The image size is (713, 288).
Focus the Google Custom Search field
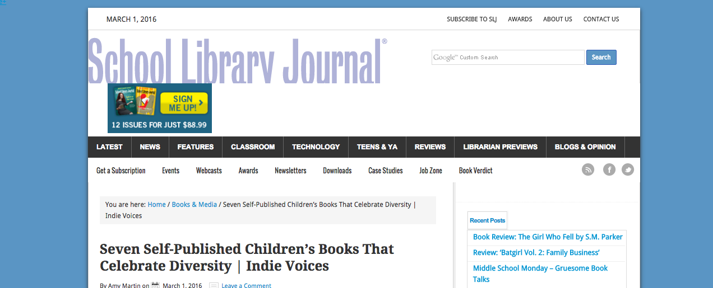coord(508,58)
